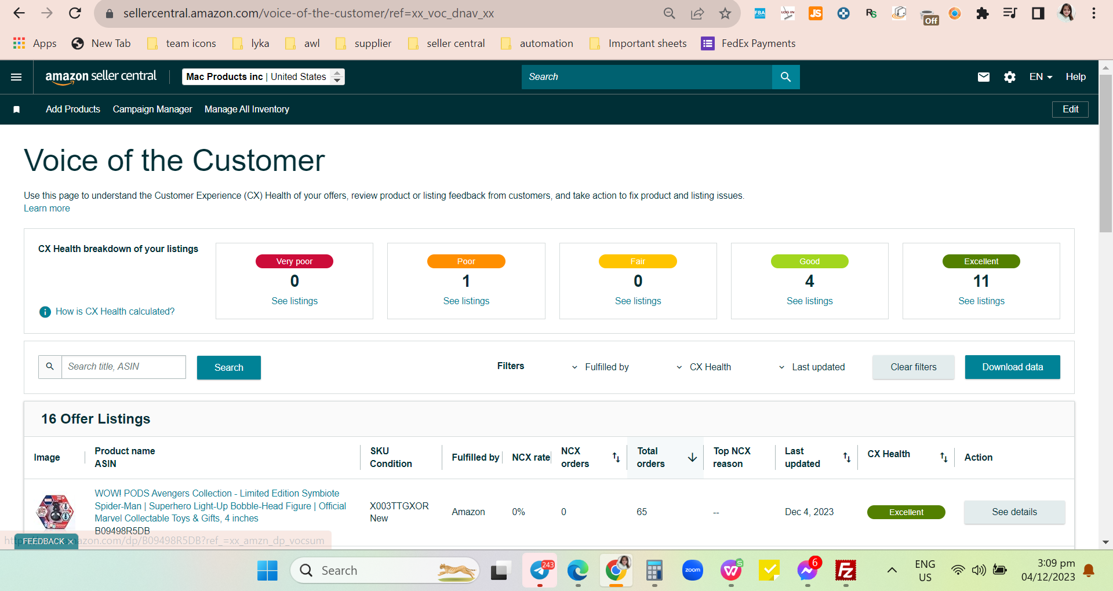Open the Windows Start menu

[x=267, y=571]
